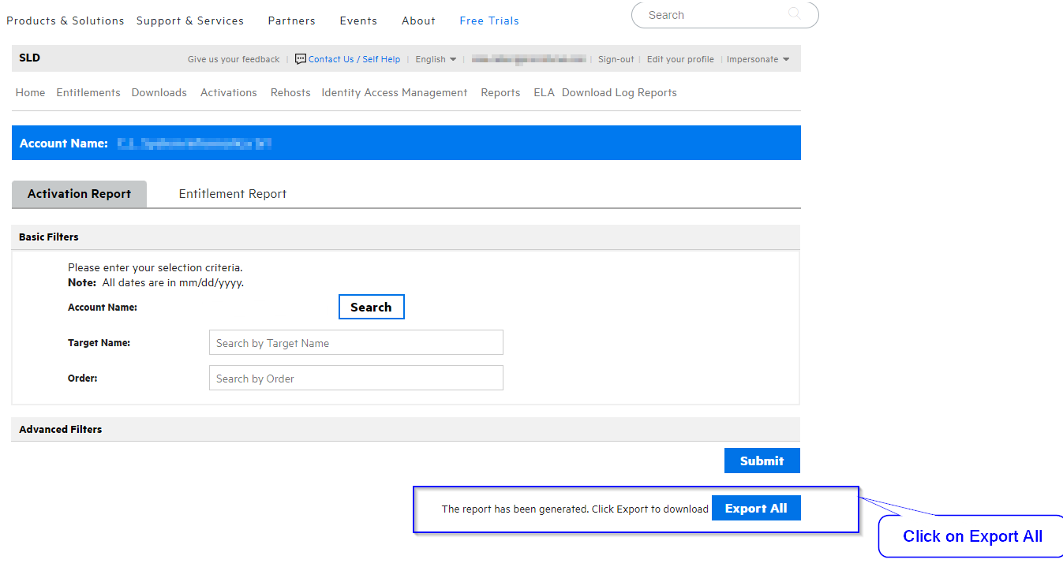This screenshot has width=1063, height=567.
Task: Open the Impersonate dropdown
Action: coord(755,58)
